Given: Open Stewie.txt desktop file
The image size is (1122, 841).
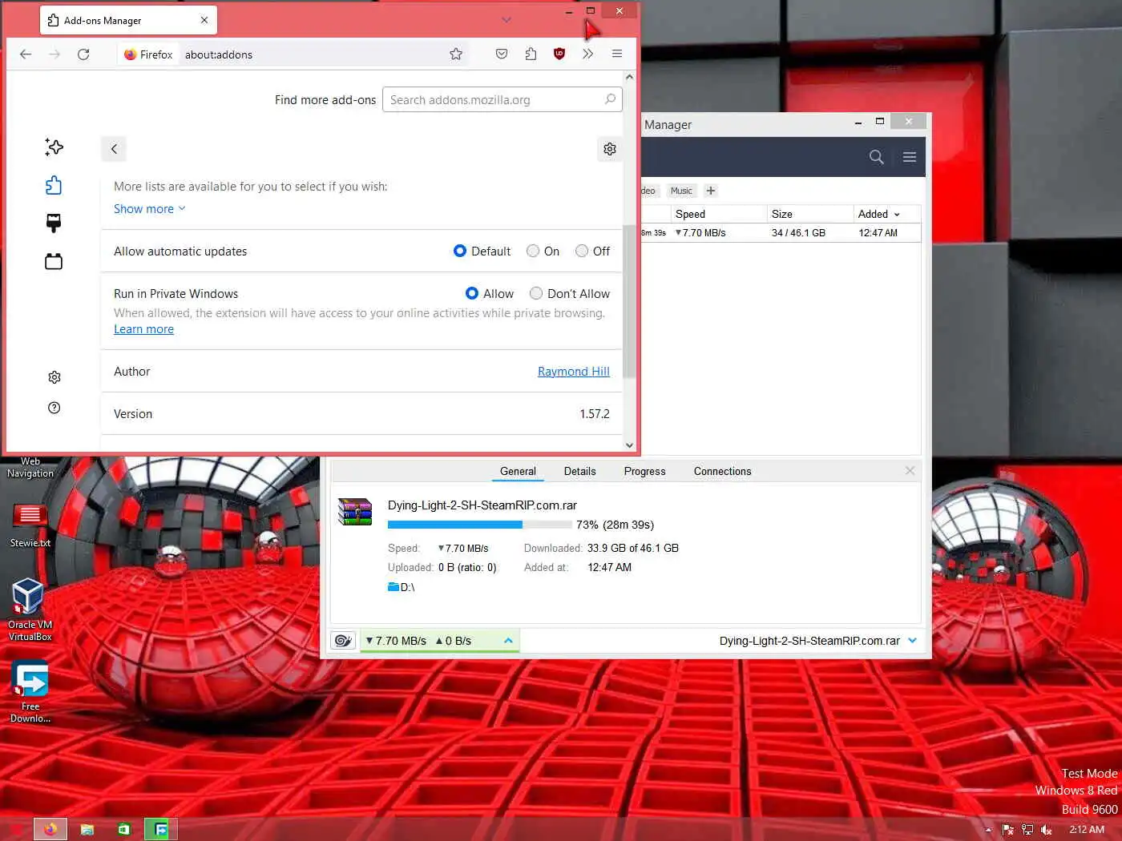Looking at the screenshot, I should 30,525.
